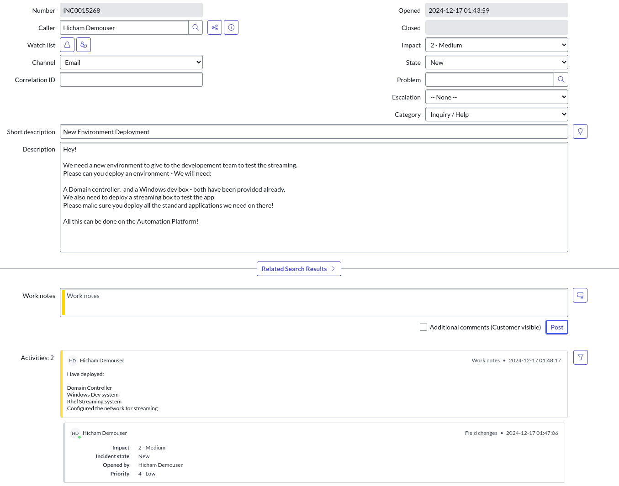Add me to Watch list icon
The width and height of the screenshot is (619, 486).
click(84, 45)
